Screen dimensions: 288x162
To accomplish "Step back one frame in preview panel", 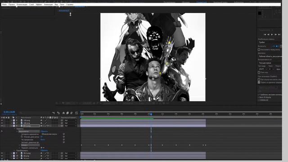I will pos(268,35).
